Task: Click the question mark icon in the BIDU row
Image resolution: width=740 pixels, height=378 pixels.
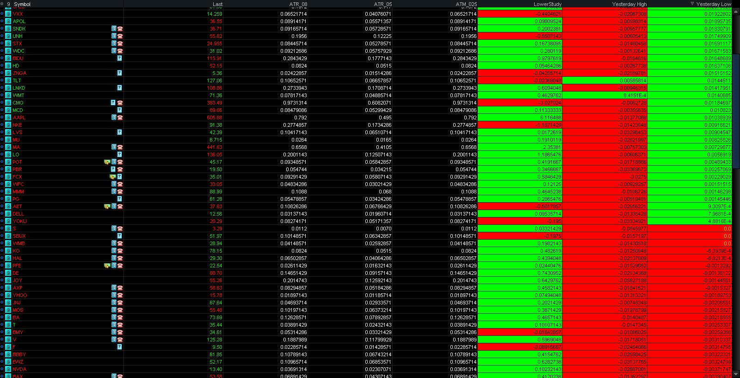Action: click(x=120, y=58)
